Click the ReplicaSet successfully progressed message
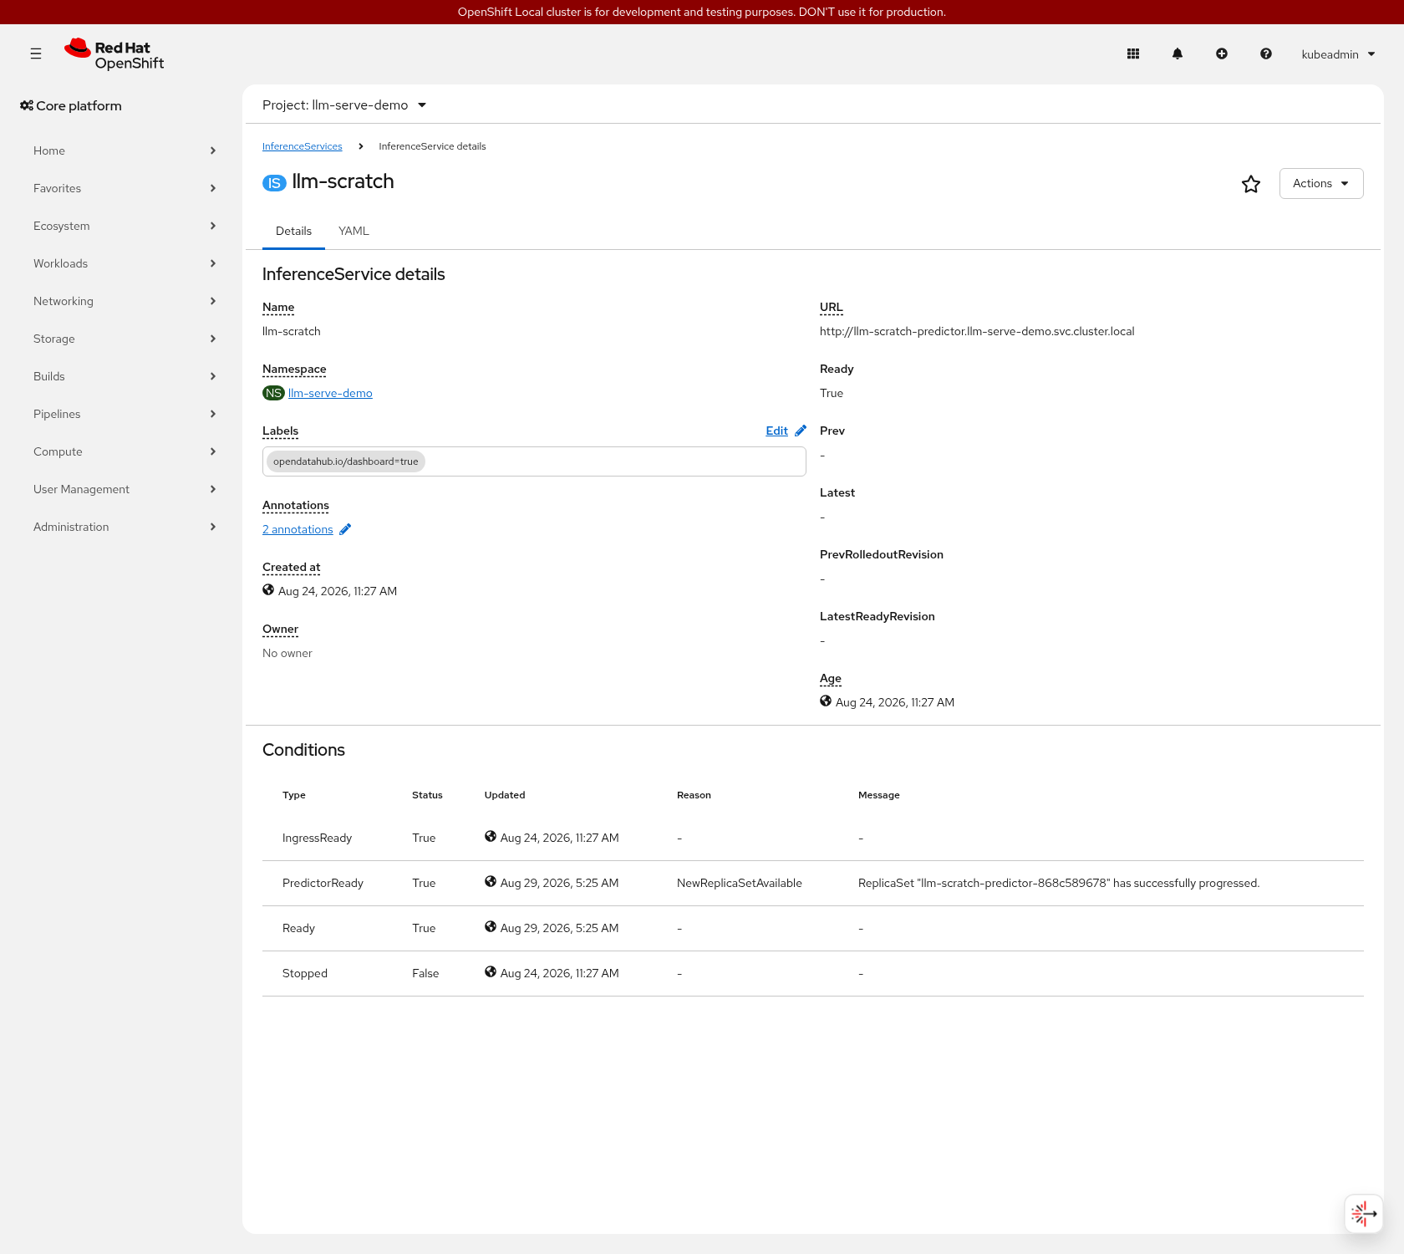The width and height of the screenshot is (1404, 1254). 1059,883
